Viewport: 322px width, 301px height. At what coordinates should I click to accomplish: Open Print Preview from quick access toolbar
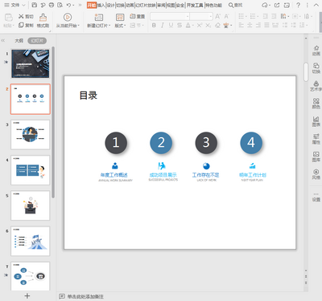tap(60, 5)
